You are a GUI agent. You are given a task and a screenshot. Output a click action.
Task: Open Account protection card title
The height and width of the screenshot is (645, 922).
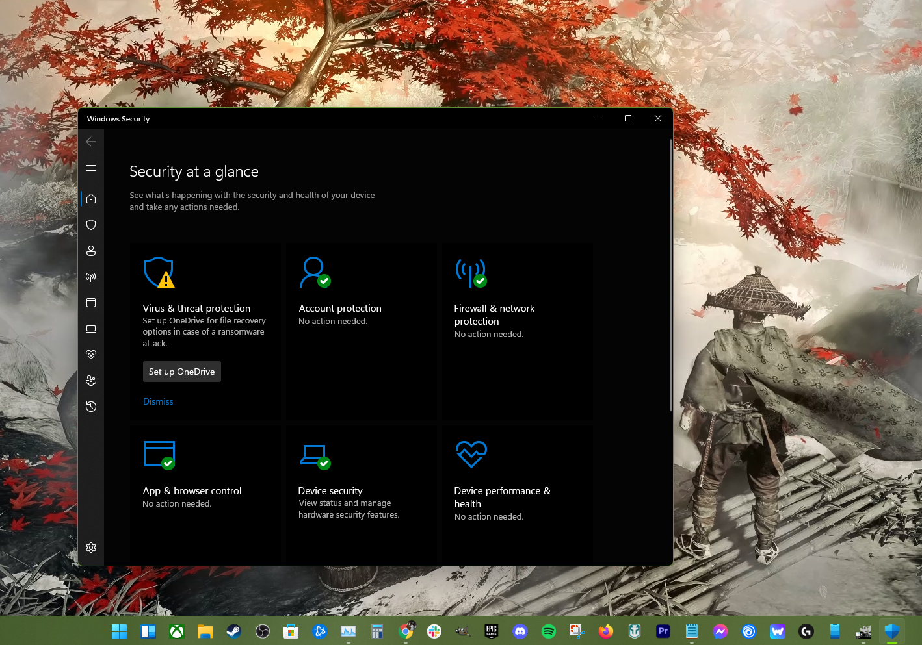point(340,309)
